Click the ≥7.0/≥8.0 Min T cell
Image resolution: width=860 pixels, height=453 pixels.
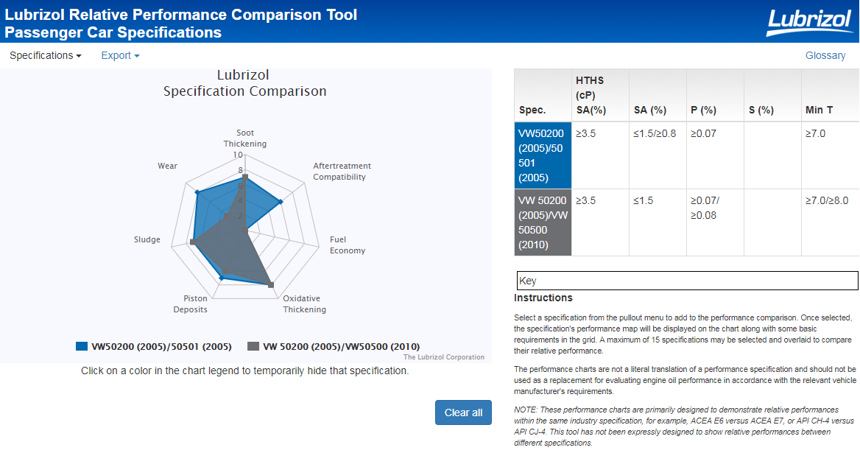tap(830, 222)
